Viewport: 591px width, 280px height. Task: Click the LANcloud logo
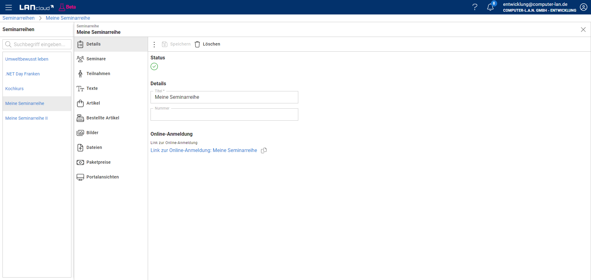36,7
